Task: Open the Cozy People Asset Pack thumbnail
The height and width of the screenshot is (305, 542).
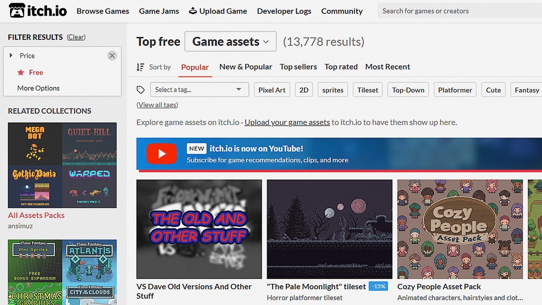Action: (x=460, y=229)
